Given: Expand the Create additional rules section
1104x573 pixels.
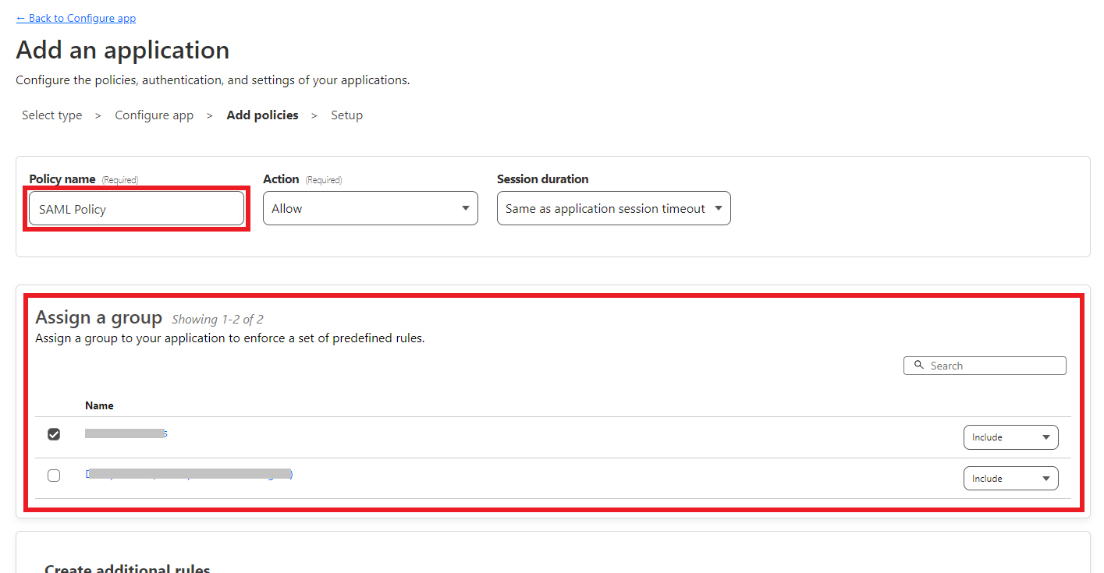Looking at the screenshot, I should coord(126,567).
